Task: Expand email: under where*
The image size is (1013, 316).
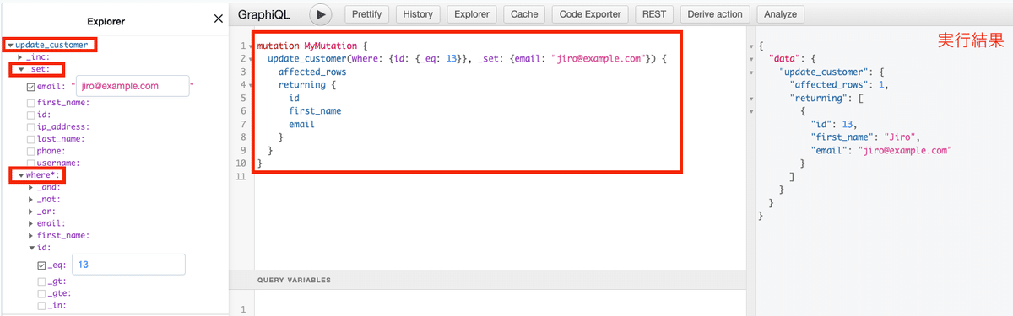Action: [x=30, y=224]
